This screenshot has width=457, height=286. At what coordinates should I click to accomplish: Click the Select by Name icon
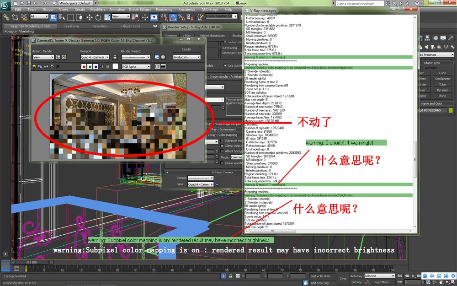62,17
